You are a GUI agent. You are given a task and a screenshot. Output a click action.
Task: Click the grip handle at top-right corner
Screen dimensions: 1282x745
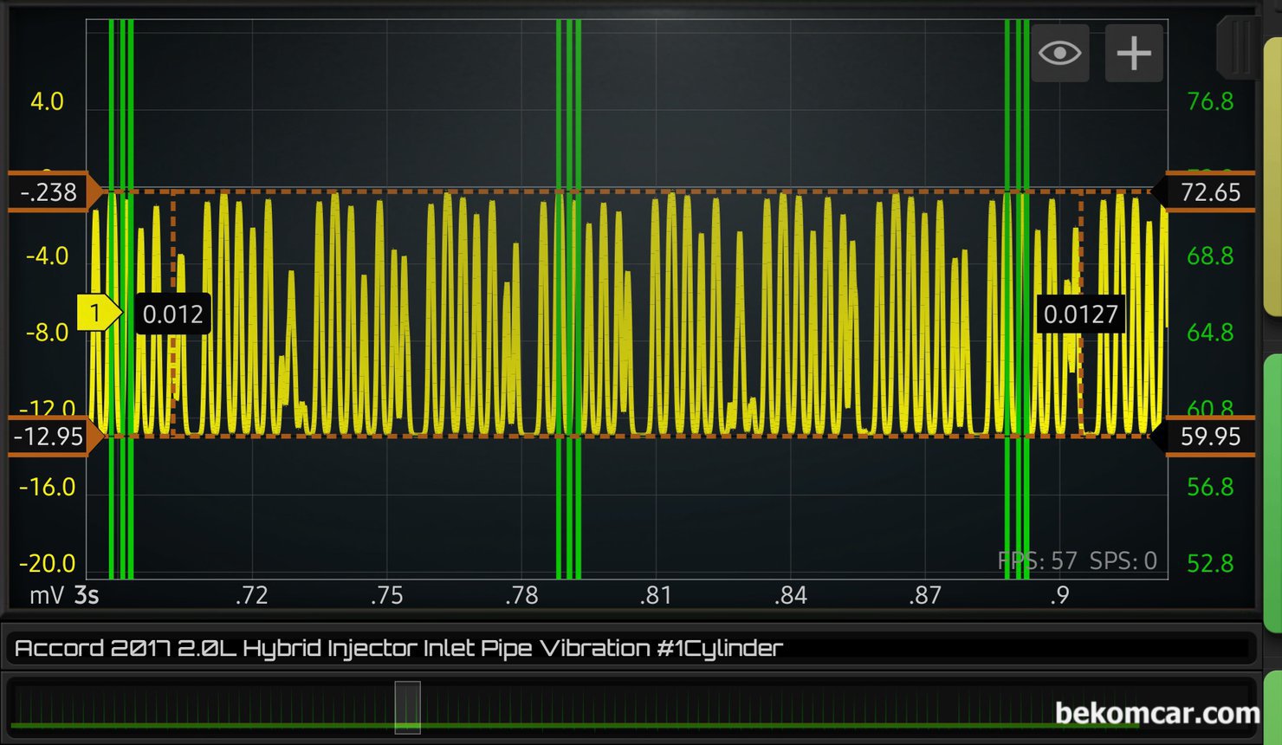(1240, 47)
